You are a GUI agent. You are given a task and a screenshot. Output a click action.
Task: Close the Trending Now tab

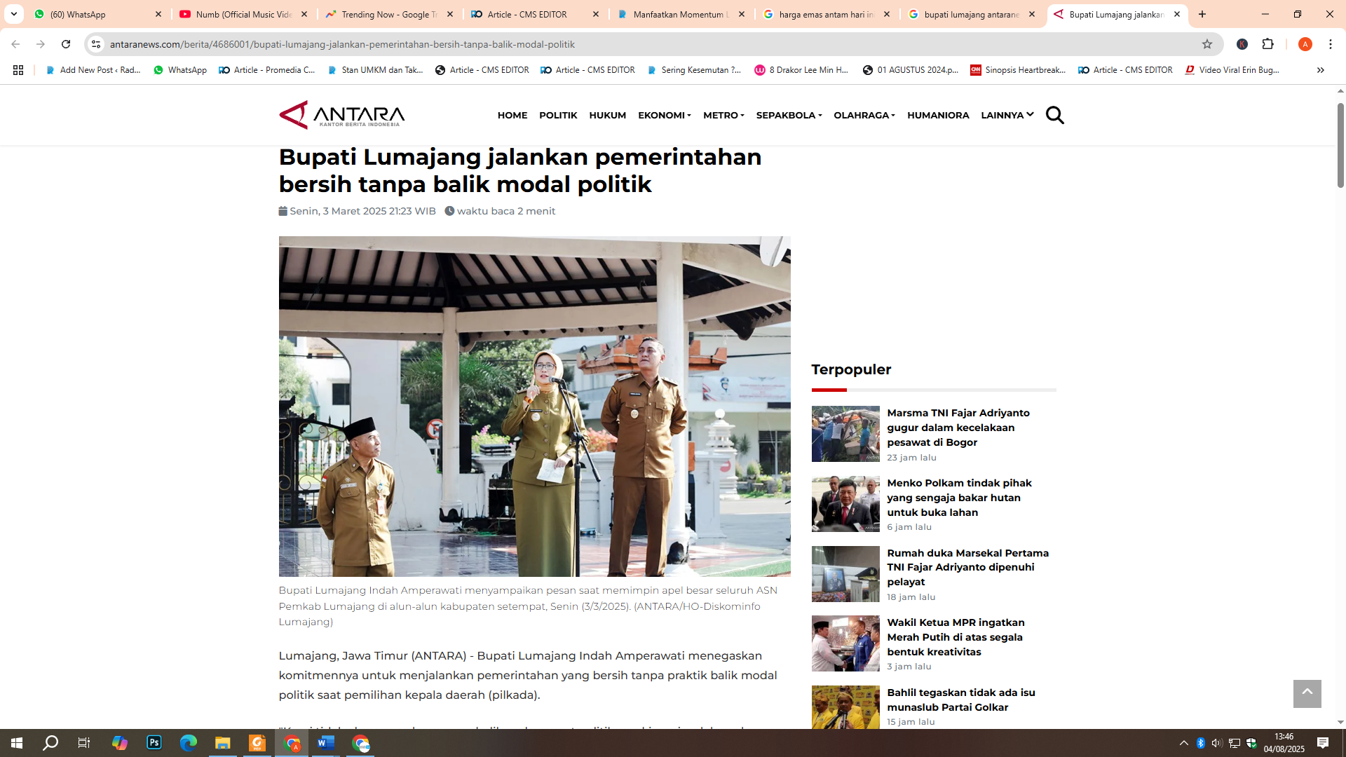pos(450,14)
